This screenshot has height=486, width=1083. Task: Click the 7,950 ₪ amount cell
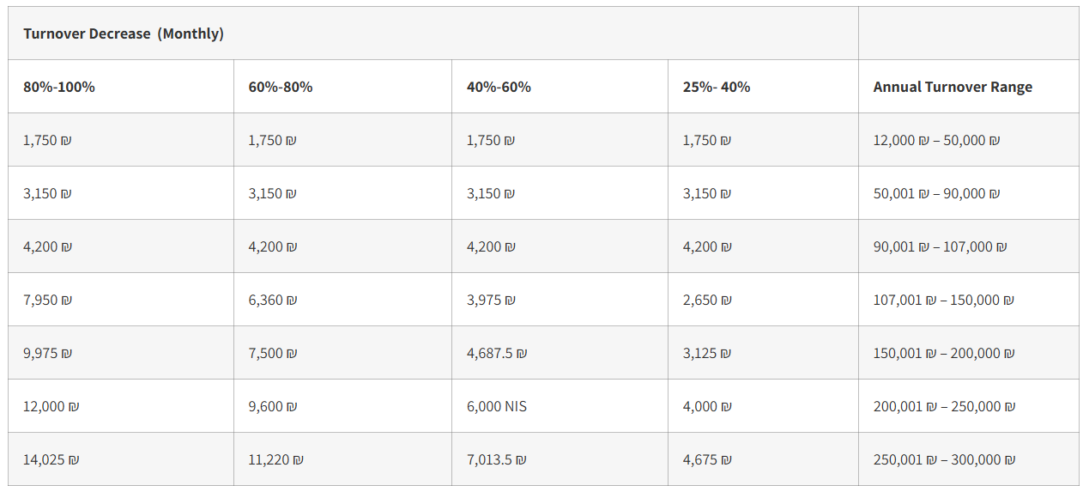47,300
